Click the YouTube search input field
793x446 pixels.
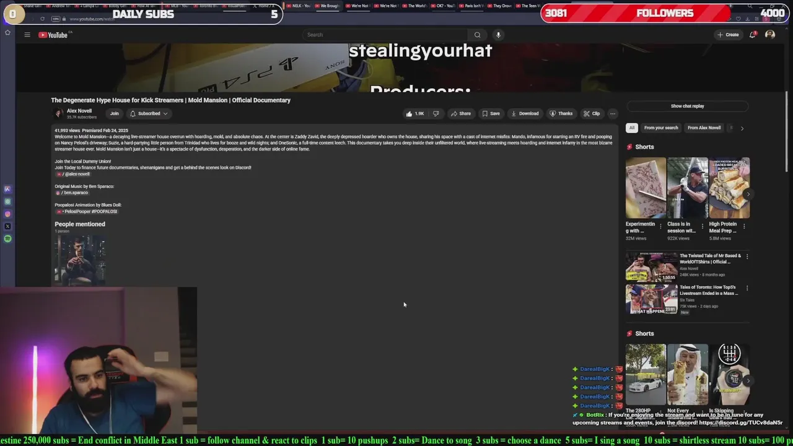coord(385,35)
